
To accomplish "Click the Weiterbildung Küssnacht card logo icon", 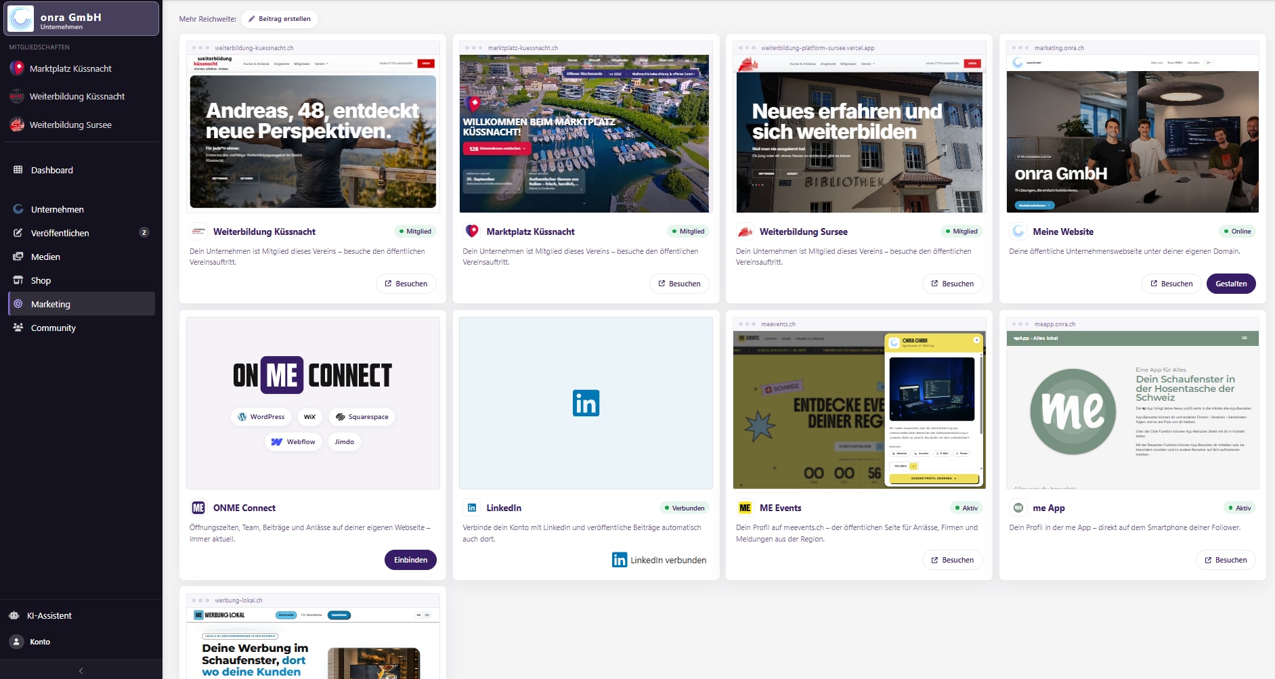I will coord(198,232).
